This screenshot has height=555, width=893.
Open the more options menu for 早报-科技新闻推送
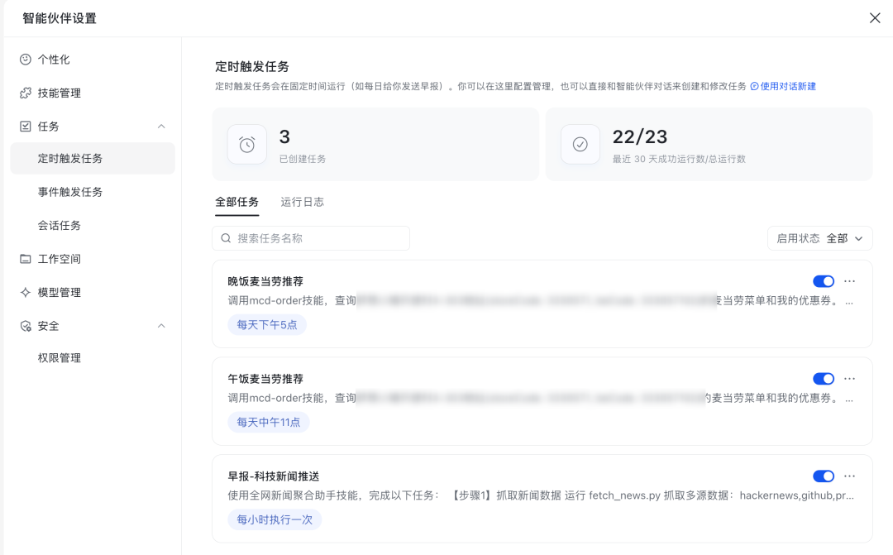point(850,476)
